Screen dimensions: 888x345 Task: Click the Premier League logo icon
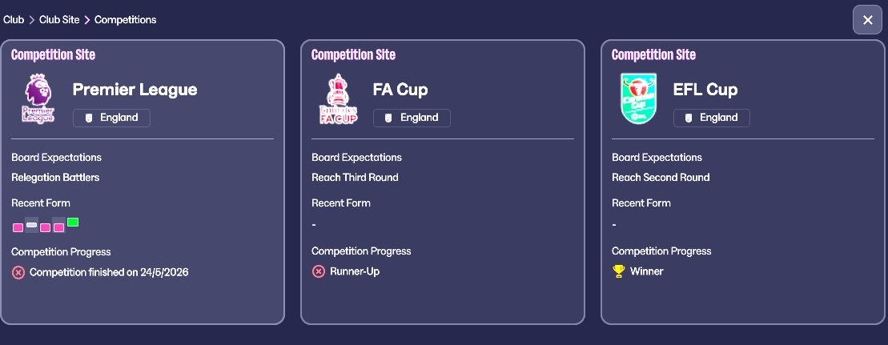pos(38,98)
